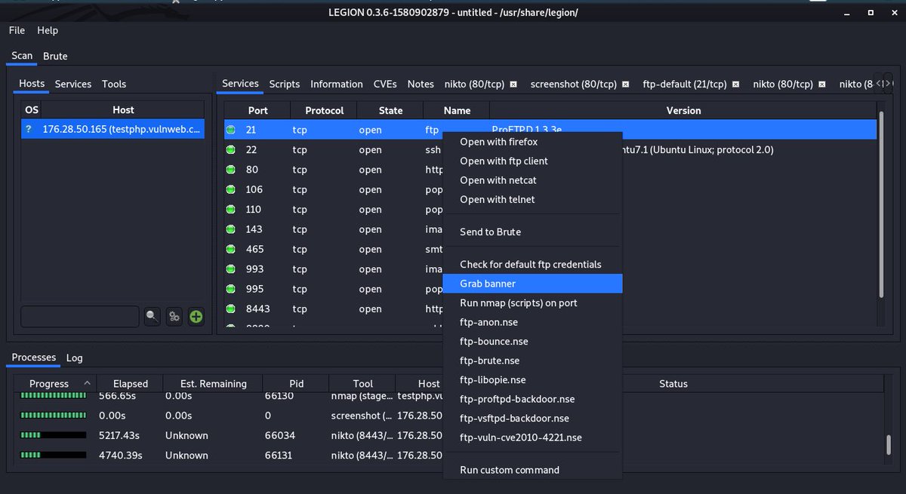Open the CVEs tab
Viewport: 906px width, 494px height.
[385, 84]
